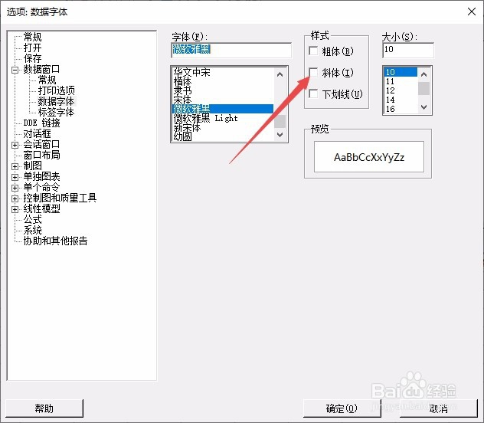Click the font list scrollbar thumb
484x423 pixels.
pos(280,121)
